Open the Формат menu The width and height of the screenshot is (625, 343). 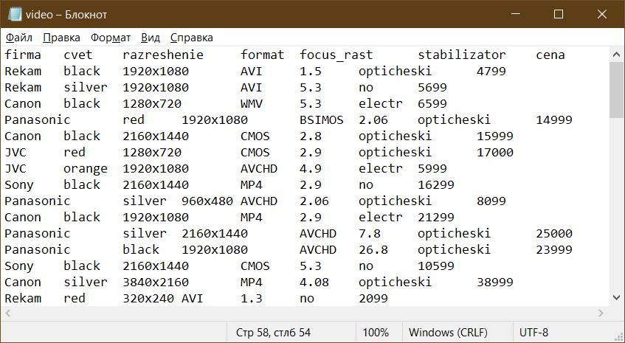(111, 38)
